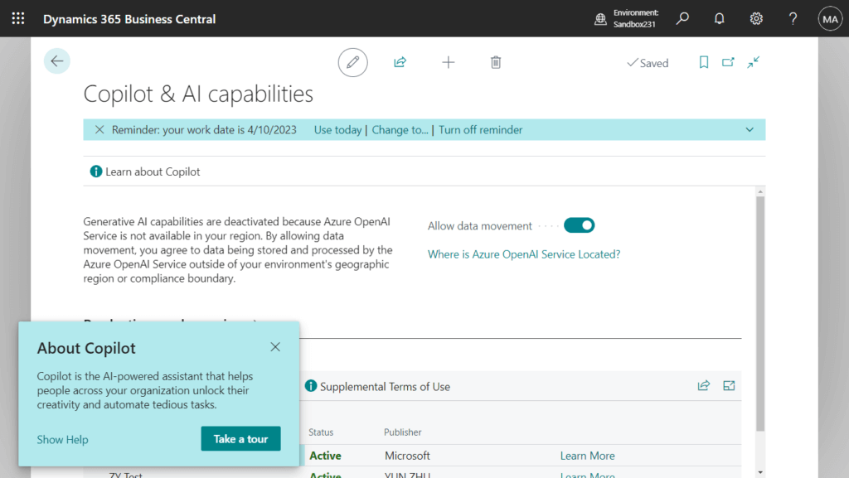849x478 pixels.
Task: Click the Saved status indicator
Action: [x=648, y=63]
